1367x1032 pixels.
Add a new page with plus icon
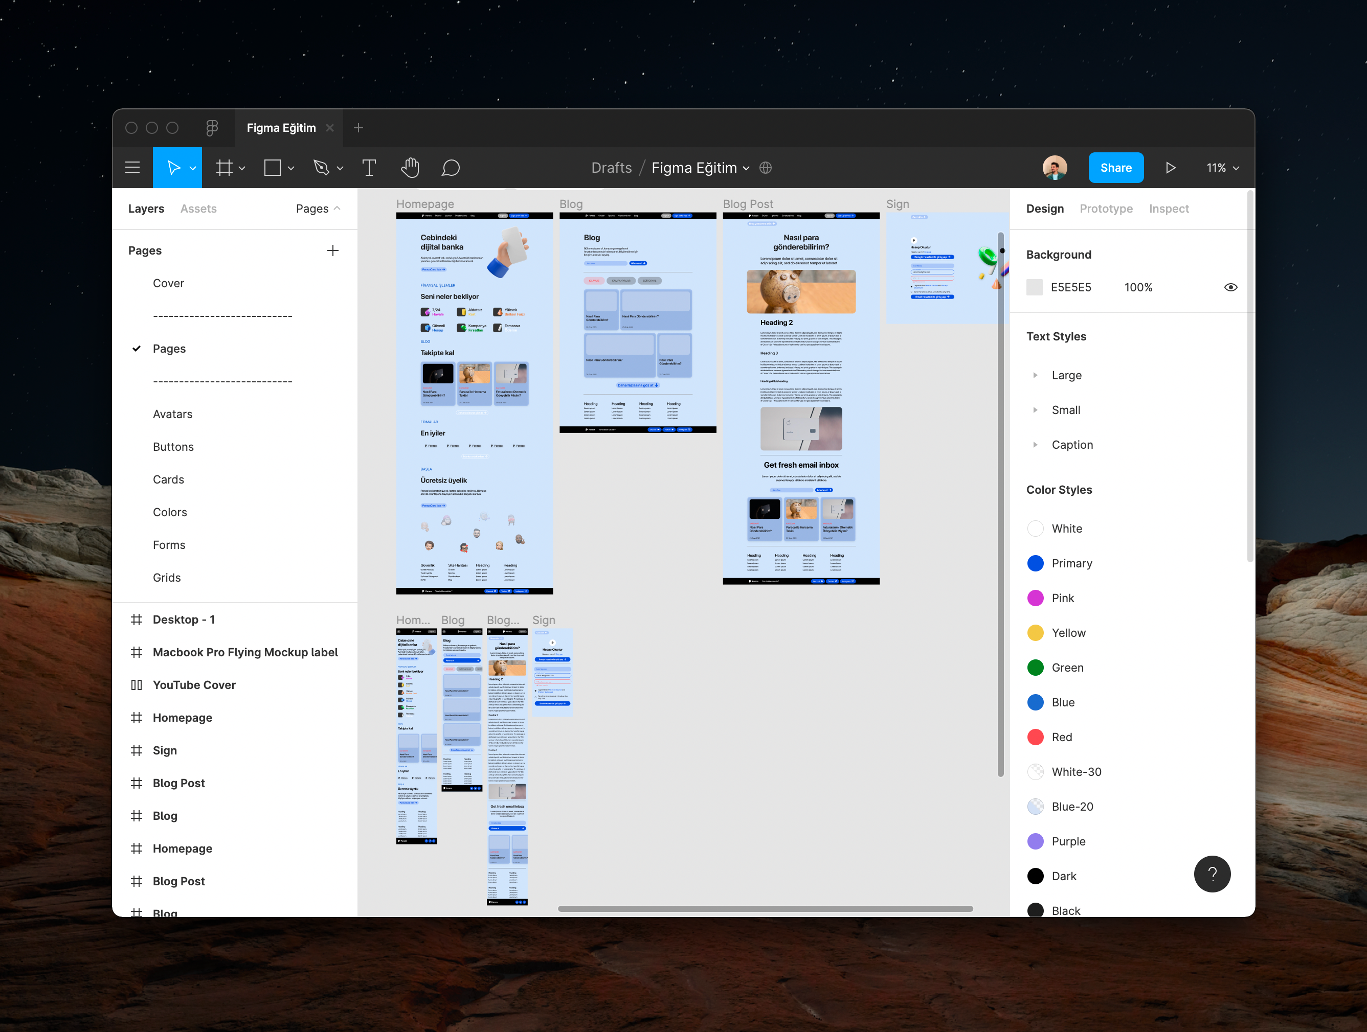pyautogui.click(x=332, y=250)
